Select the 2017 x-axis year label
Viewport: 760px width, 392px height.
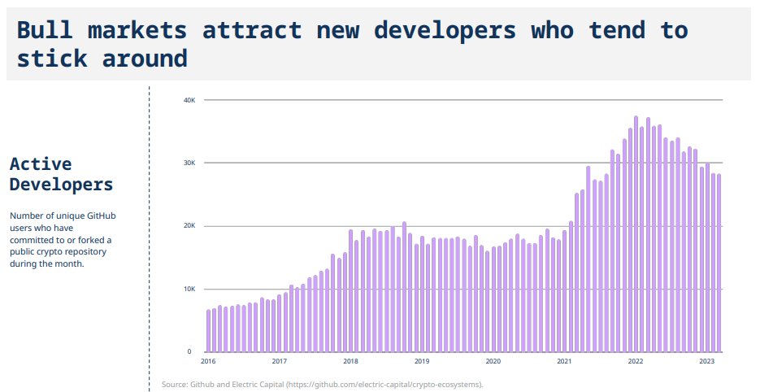click(280, 361)
